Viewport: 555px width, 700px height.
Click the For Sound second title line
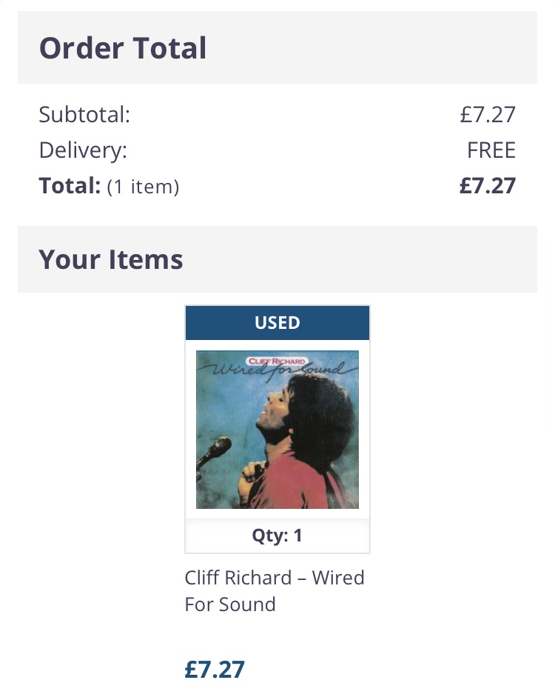pos(230,604)
